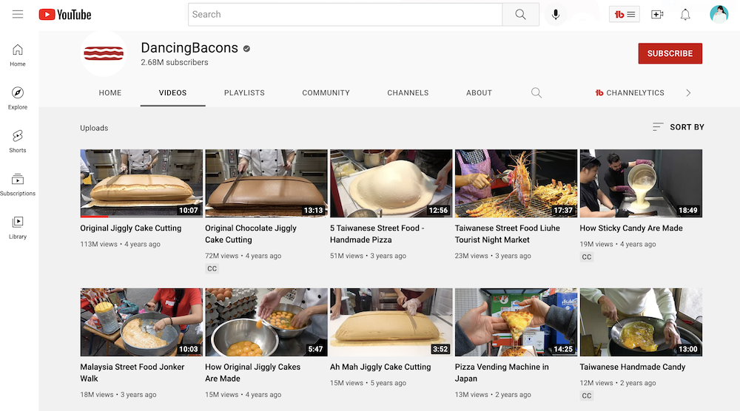Open the Community tab
Image resolution: width=740 pixels, height=411 pixels.
tap(326, 93)
